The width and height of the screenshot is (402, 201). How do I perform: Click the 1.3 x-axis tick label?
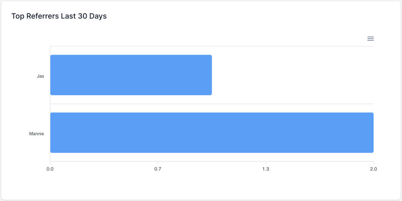coord(266,169)
